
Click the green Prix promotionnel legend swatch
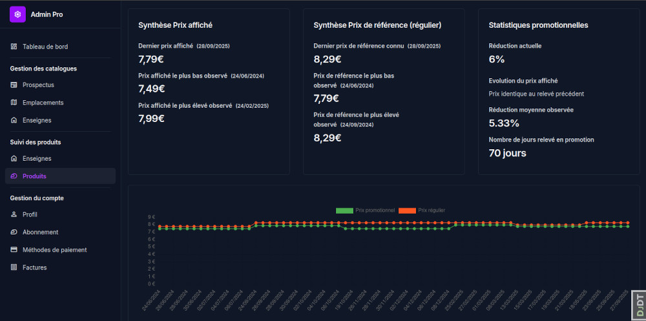tap(344, 211)
